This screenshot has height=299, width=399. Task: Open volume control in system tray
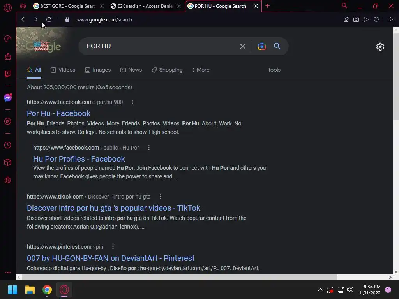click(x=350, y=290)
